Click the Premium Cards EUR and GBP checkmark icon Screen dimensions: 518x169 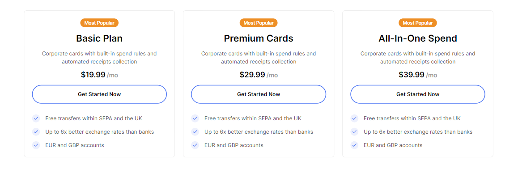195,145
